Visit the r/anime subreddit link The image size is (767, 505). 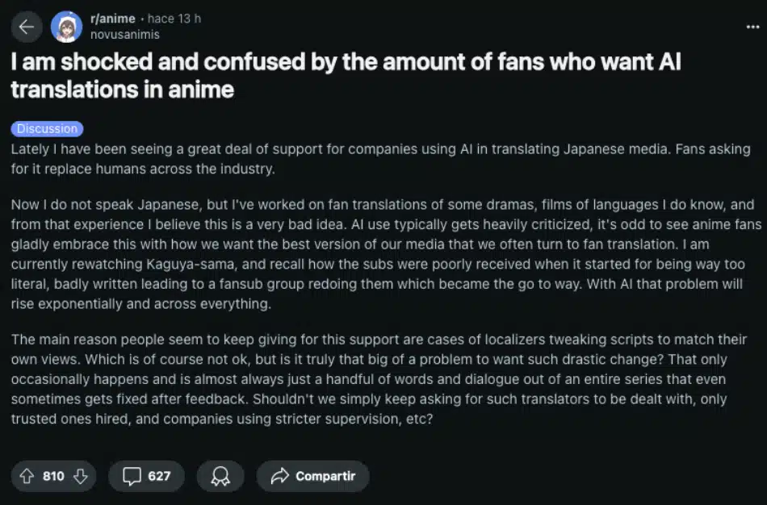pyautogui.click(x=112, y=19)
